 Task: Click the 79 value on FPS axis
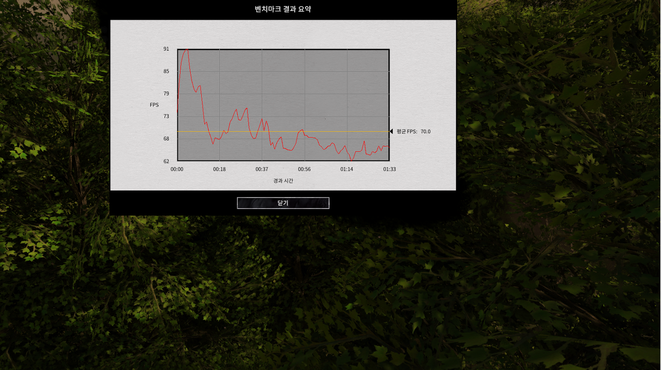tap(167, 93)
